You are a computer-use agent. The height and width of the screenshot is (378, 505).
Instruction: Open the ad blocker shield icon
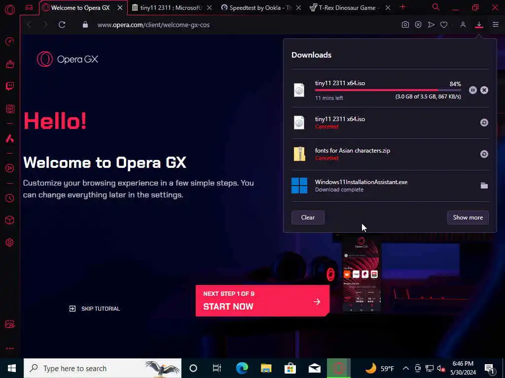(418, 25)
